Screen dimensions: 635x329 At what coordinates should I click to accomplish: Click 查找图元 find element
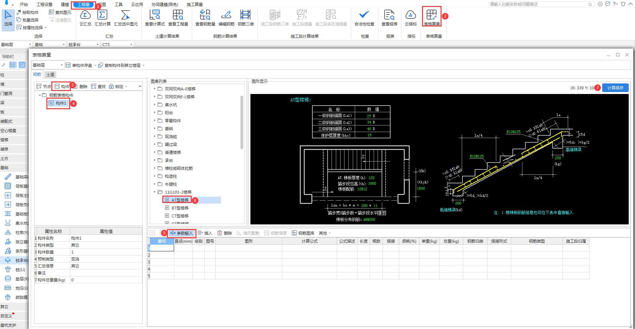(x=60, y=12)
